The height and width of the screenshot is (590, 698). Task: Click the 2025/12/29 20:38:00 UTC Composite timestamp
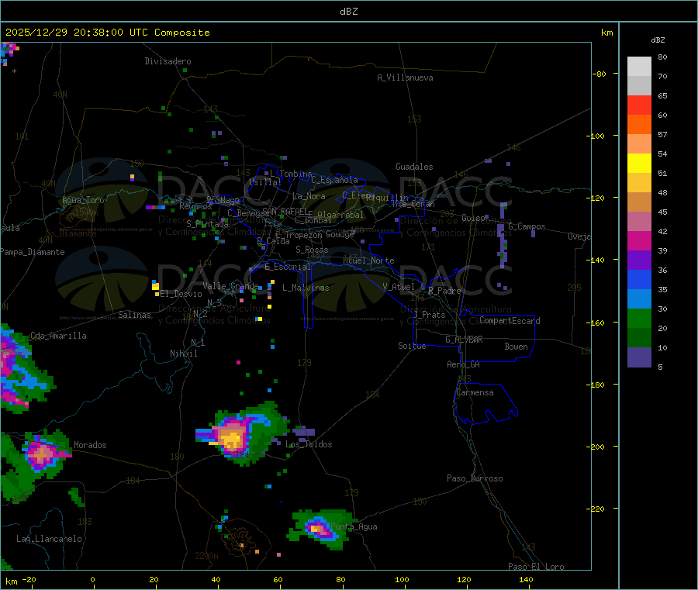tap(107, 33)
